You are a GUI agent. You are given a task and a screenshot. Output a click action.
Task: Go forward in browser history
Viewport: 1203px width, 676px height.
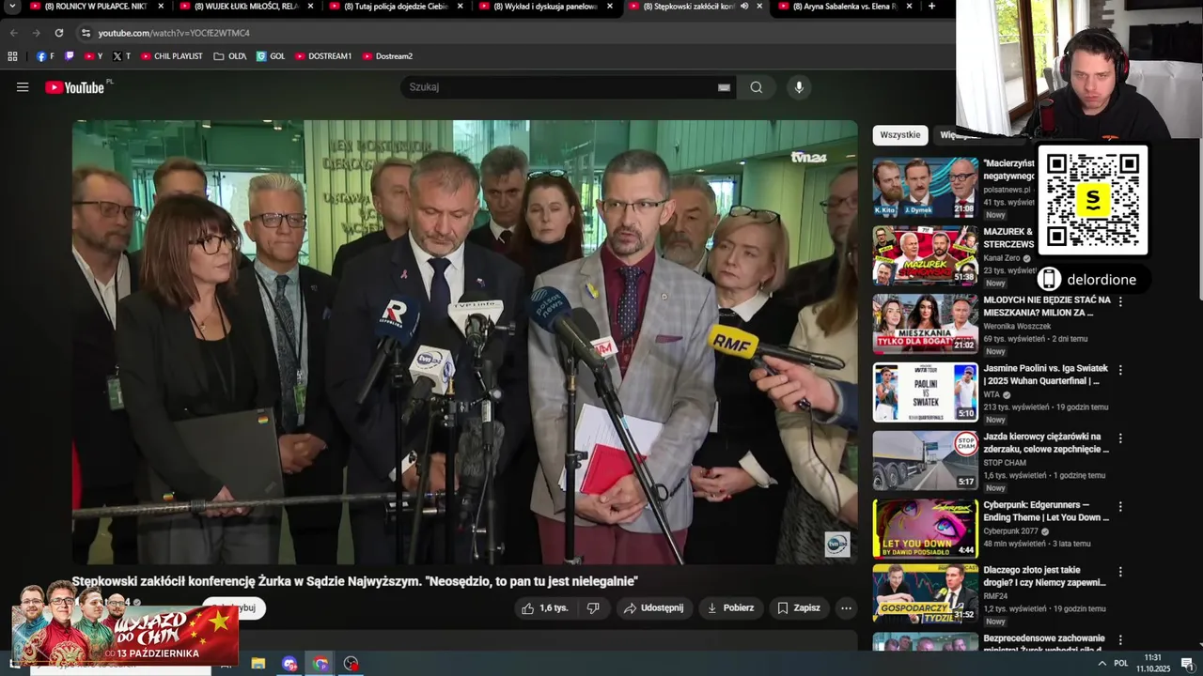click(36, 33)
